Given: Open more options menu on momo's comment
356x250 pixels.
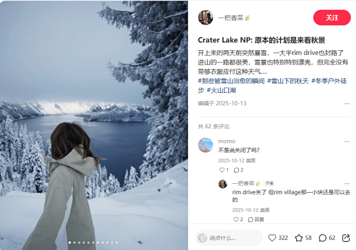Looking at the screenshot, I should tap(347, 141).
